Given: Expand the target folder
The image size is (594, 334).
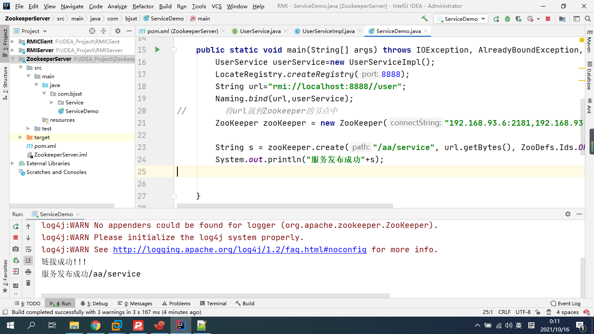Looking at the screenshot, I should click(x=20, y=137).
